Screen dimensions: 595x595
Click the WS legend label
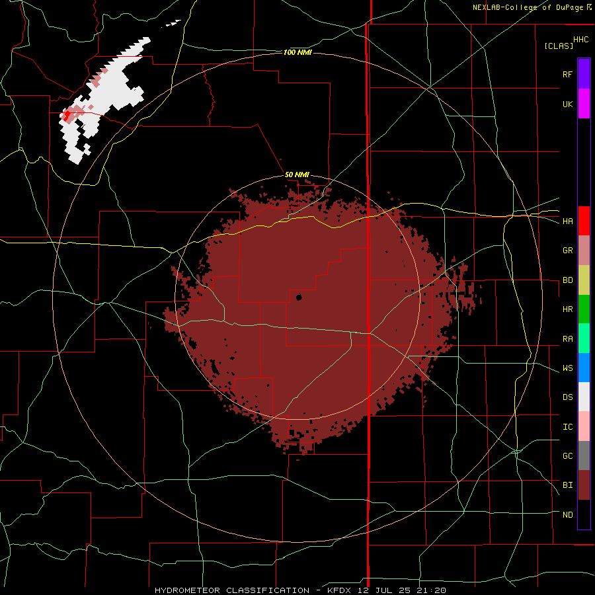point(567,368)
